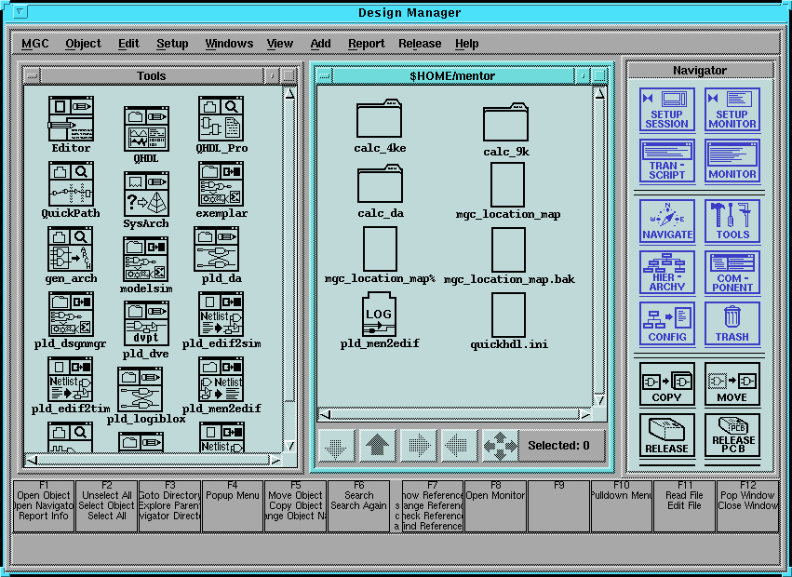Click pld_men2edif icon in Tools window
The image size is (792, 577).
[221, 380]
